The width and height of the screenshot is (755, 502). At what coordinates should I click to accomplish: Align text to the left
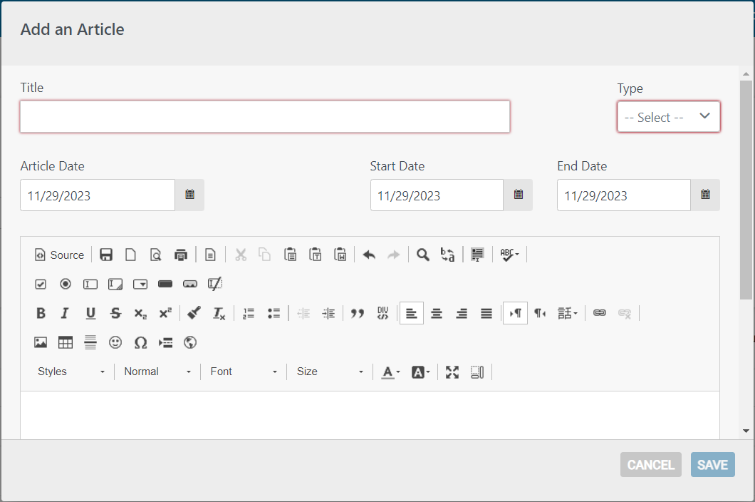tap(412, 314)
